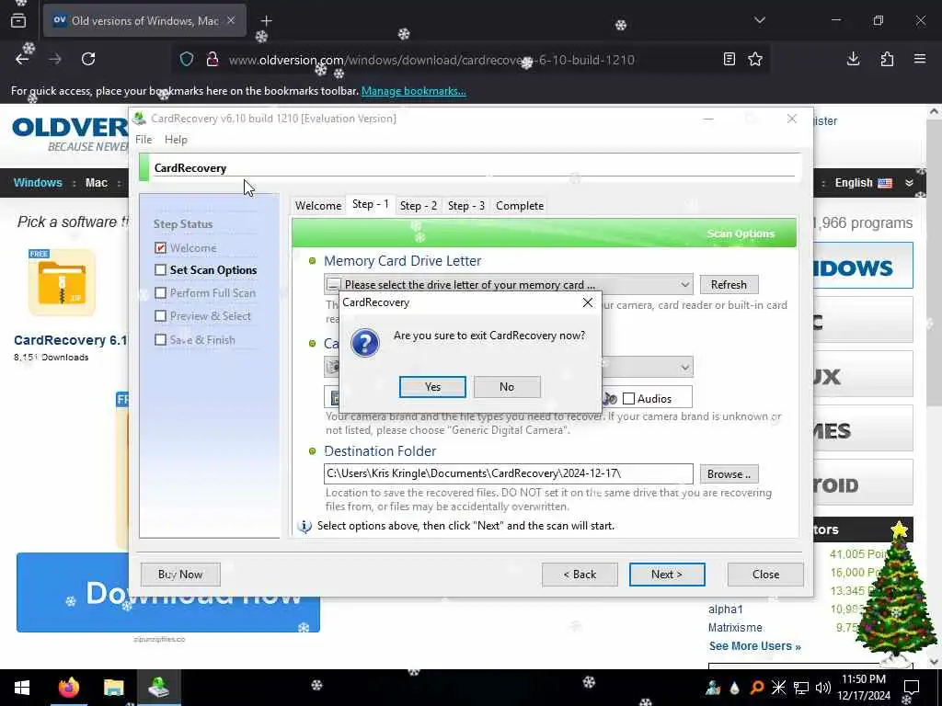This screenshot has height=706, width=942.
Task: Switch to the Complete tab
Action: click(520, 205)
